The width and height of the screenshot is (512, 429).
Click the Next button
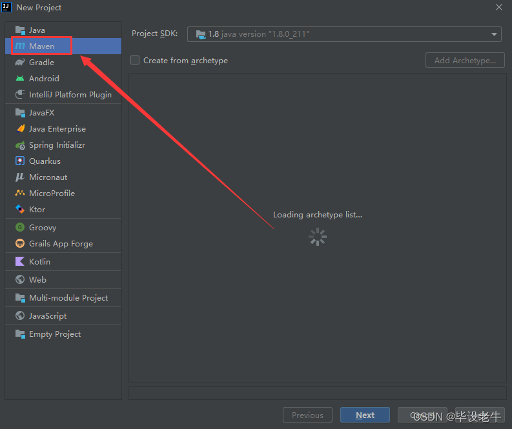click(x=365, y=415)
